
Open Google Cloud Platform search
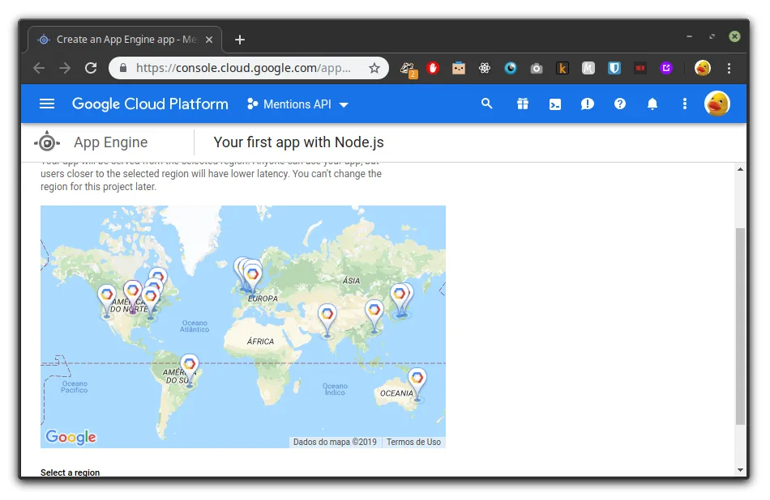point(486,104)
